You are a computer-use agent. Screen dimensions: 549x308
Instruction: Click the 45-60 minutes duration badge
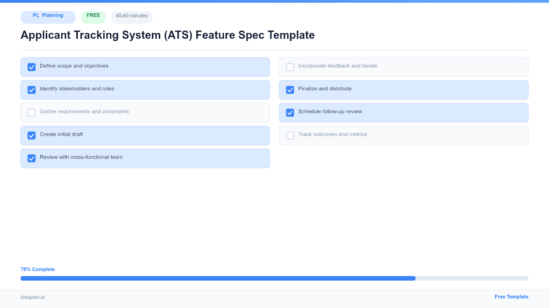[131, 16]
